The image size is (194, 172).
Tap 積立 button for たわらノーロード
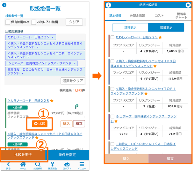tap(79, 124)
